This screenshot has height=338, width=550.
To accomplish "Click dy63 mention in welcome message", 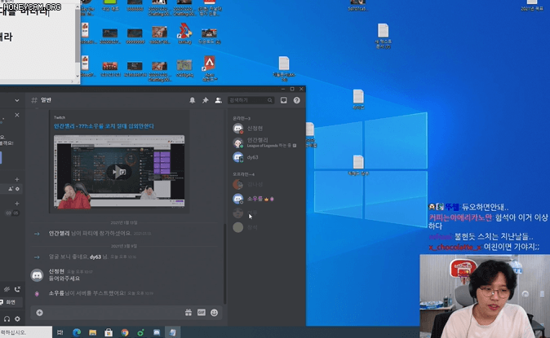I will tap(95, 257).
